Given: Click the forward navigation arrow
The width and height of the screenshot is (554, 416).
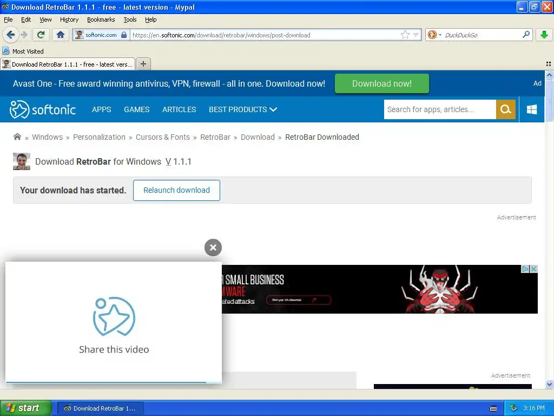Looking at the screenshot, I should tap(24, 35).
